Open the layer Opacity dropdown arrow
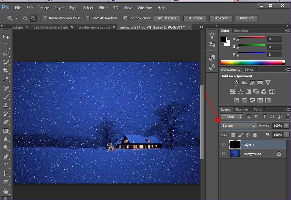291x200 pixels. click(286, 125)
